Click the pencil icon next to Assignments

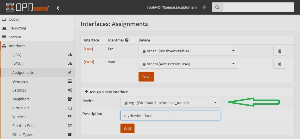(69, 73)
